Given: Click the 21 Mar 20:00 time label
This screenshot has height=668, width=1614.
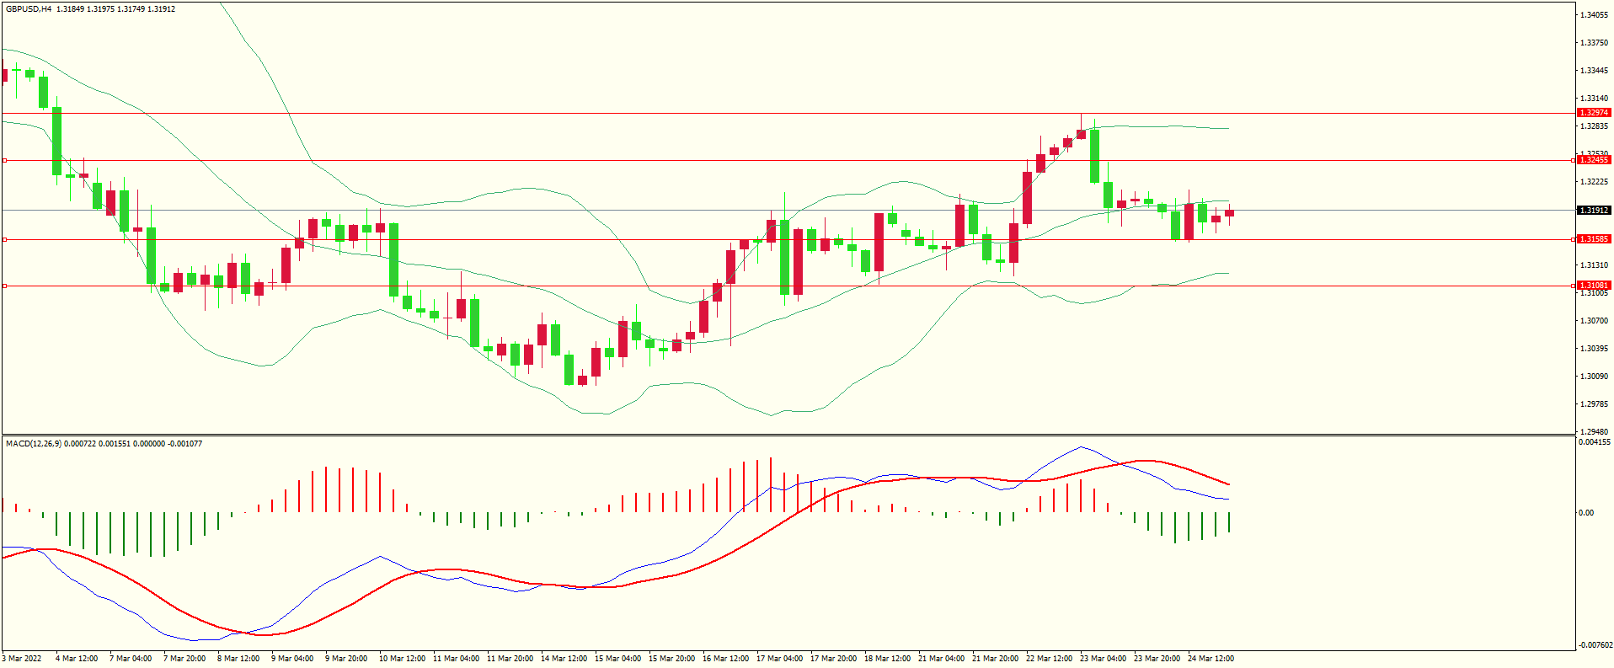Looking at the screenshot, I should (995, 659).
